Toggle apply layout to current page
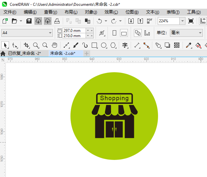The width and height of the screenshot is (207, 177). point(147,33)
